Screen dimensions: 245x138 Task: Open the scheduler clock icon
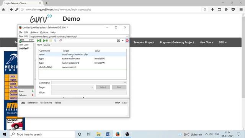click(118, 41)
